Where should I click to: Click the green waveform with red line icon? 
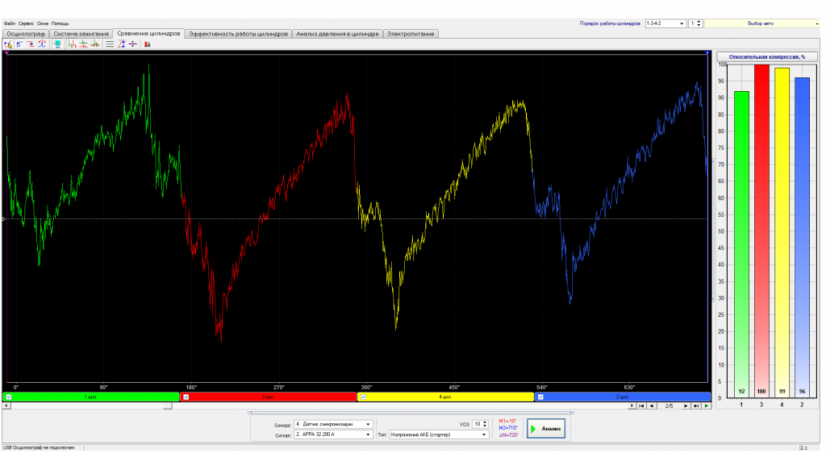(95, 44)
